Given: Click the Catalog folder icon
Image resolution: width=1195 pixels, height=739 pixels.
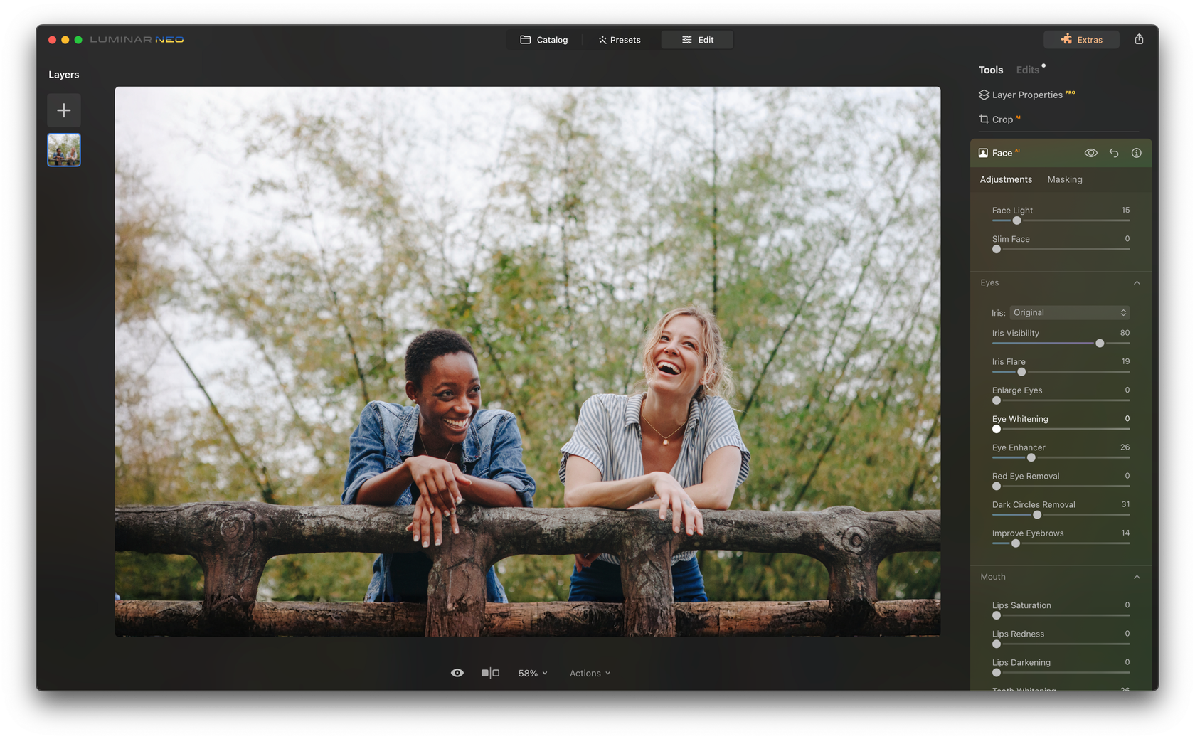Looking at the screenshot, I should coord(525,39).
